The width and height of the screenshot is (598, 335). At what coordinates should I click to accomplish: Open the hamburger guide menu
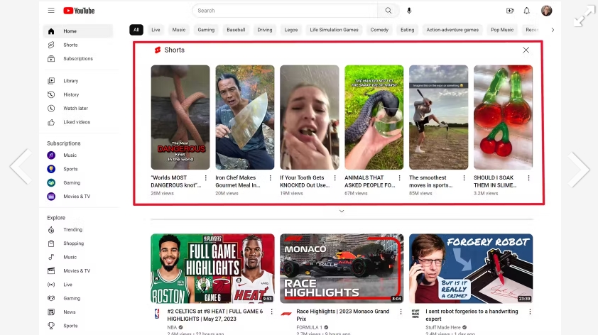pyautogui.click(x=51, y=11)
